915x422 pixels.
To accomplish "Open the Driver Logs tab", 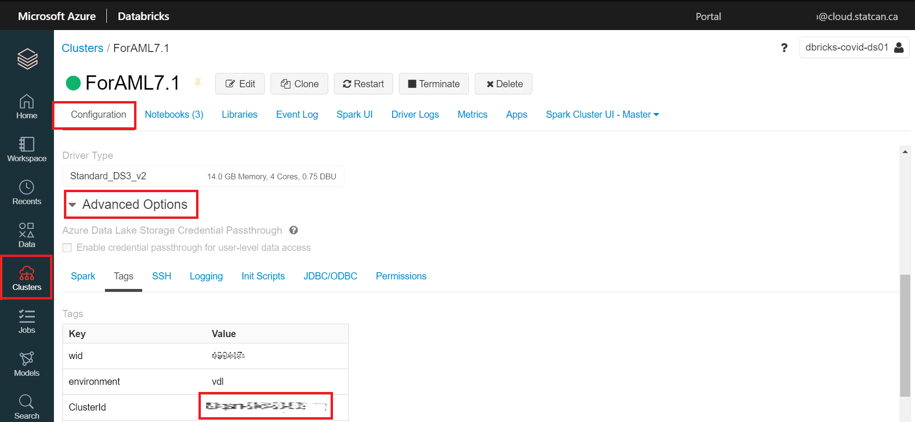I will click(x=415, y=114).
